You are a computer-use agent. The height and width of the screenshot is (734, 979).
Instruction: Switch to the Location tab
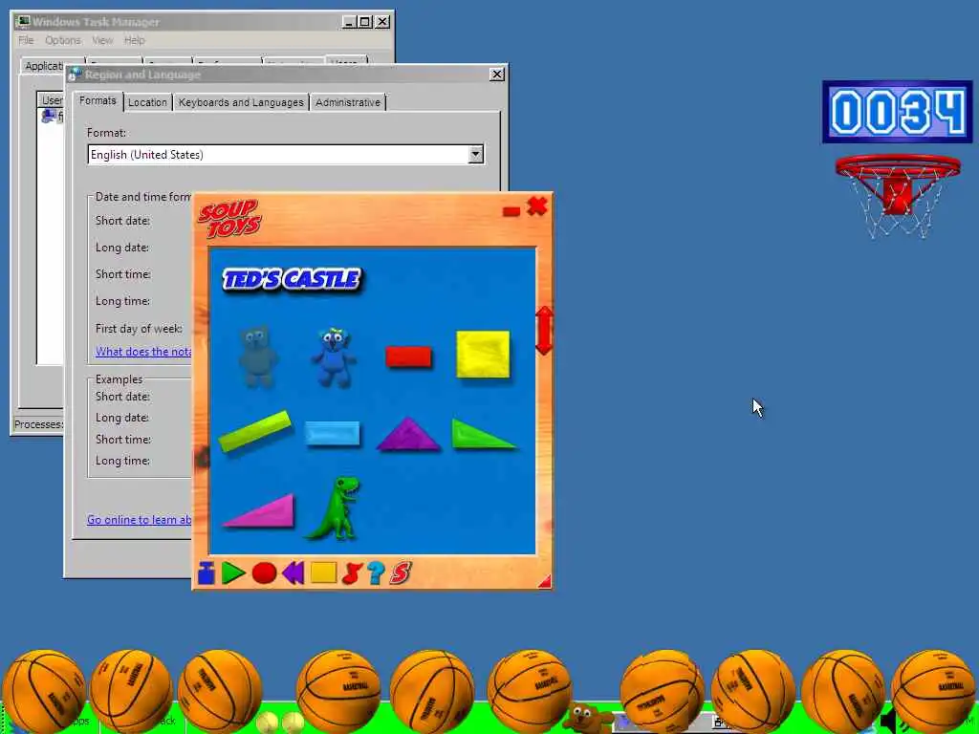pos(147,102)
